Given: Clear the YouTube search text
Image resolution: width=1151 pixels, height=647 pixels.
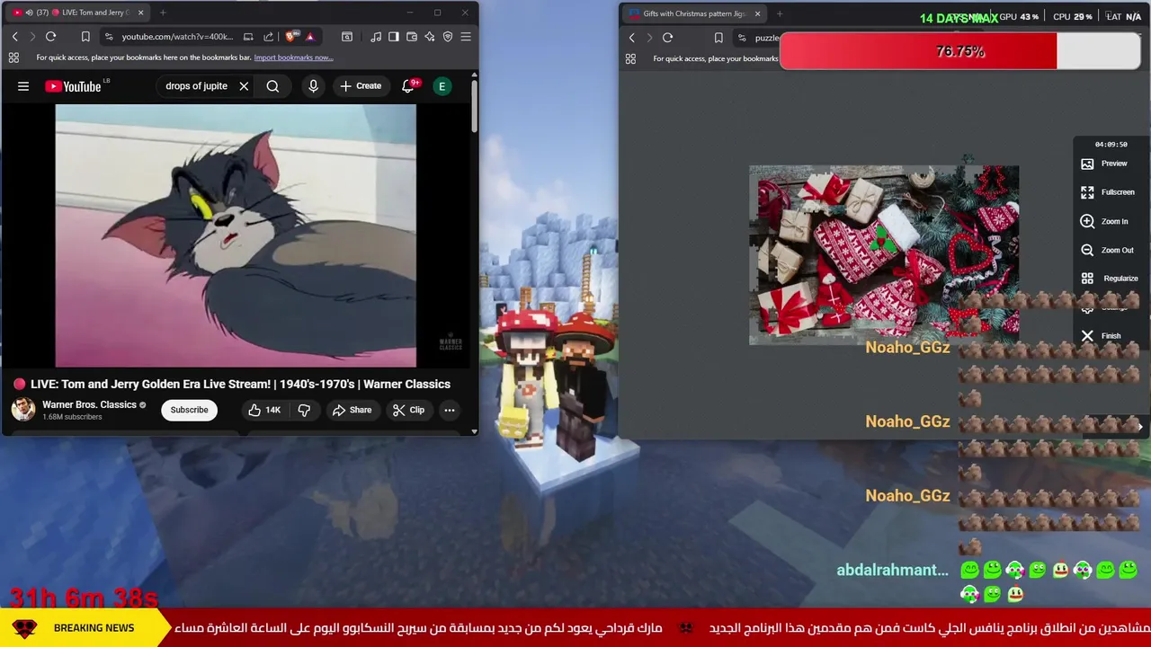Looking at the screenshot, I should coord(244,86).
